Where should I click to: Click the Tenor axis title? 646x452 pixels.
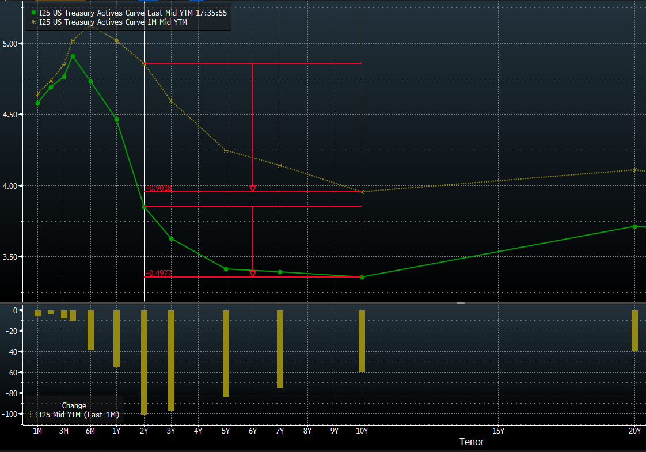472,442
